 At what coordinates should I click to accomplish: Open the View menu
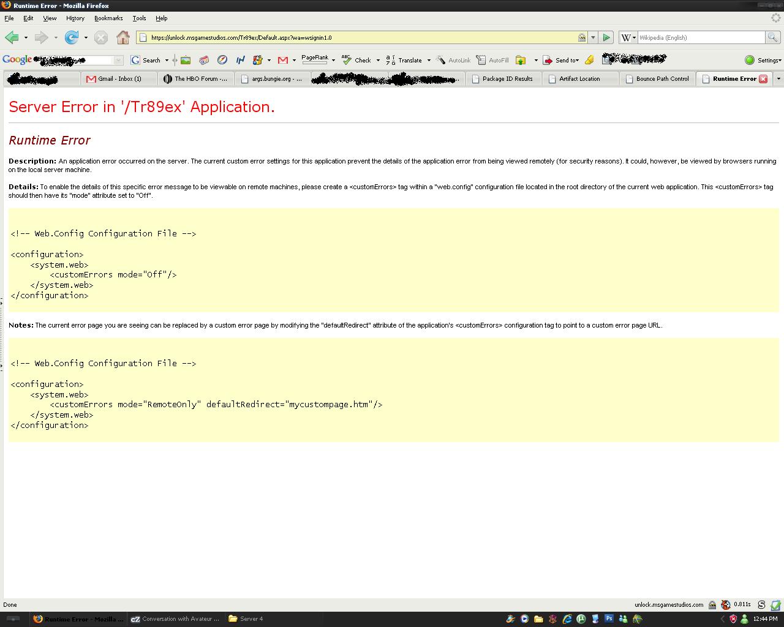point(50,18)
